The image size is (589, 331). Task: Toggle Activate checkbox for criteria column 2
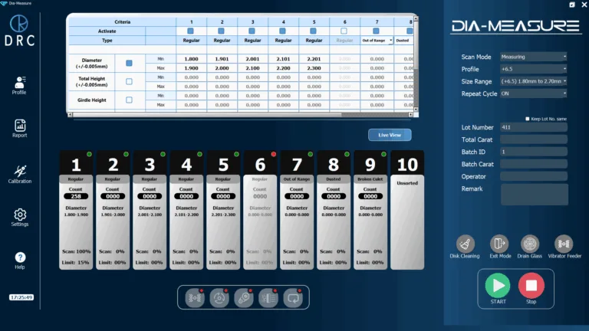[x=221, y=31]
